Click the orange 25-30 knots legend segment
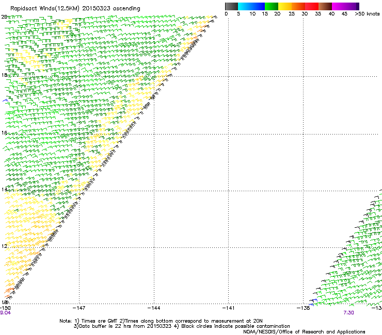Viewport: 382px width, 335px height. click(298, 6)
